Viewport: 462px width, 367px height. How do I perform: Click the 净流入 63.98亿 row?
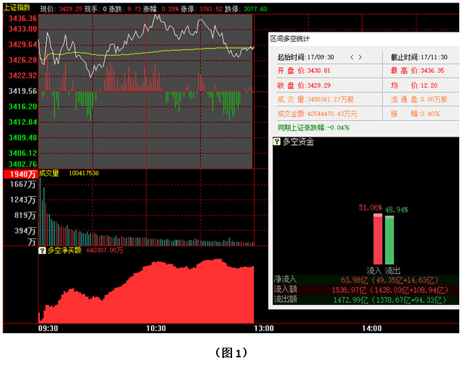[366, 280]
